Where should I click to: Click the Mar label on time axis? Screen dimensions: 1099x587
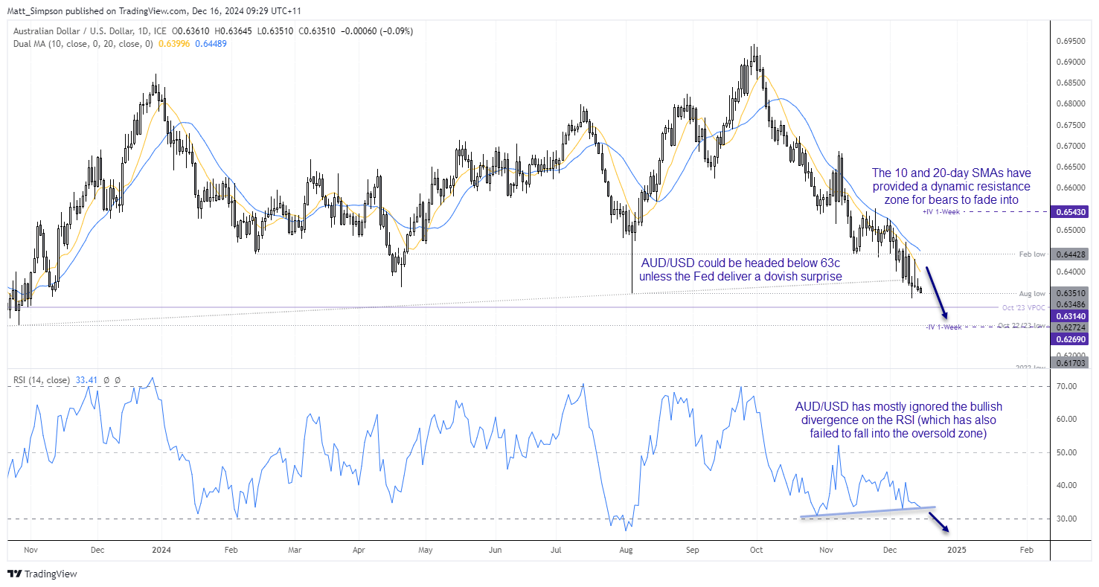[295, 550]
